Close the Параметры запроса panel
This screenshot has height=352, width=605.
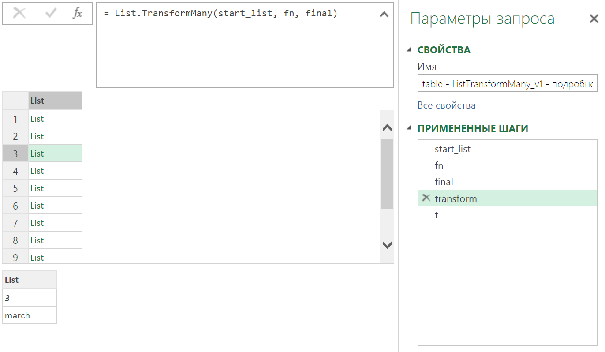(594, 19)
